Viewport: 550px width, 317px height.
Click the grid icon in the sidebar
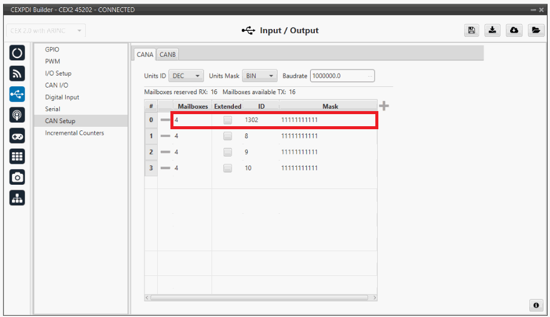[17, 156]
